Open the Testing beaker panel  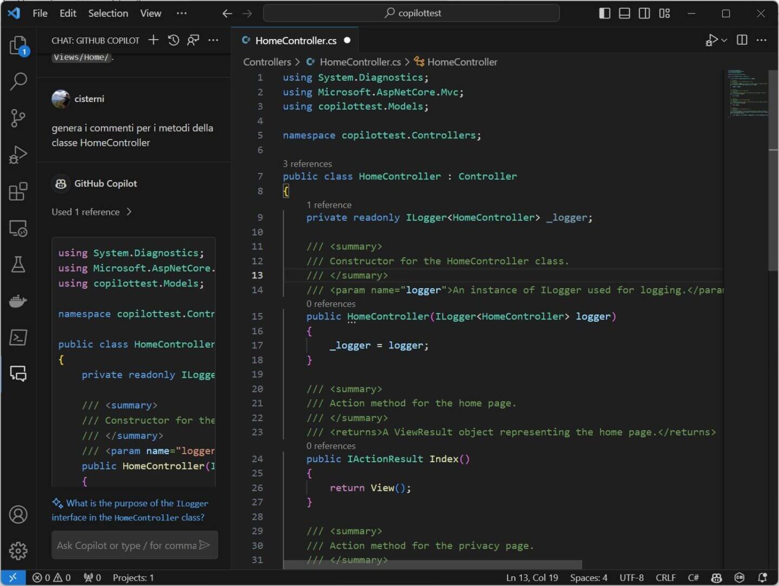coord(18,265)
